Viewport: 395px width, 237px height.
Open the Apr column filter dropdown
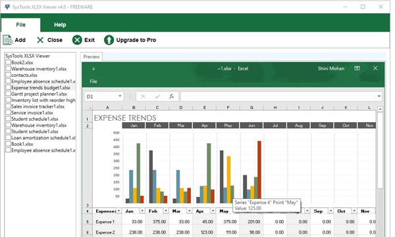pos(213,211)
